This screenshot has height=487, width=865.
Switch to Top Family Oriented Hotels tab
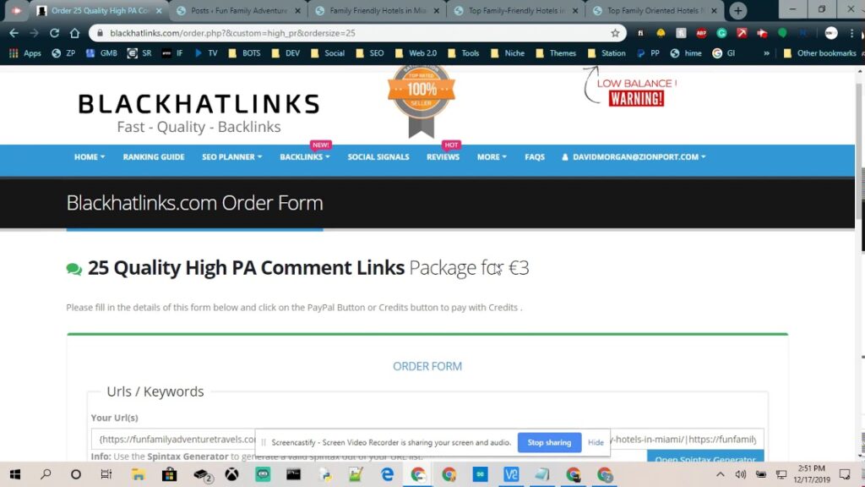pyautogui.click(x=656, y=10)
